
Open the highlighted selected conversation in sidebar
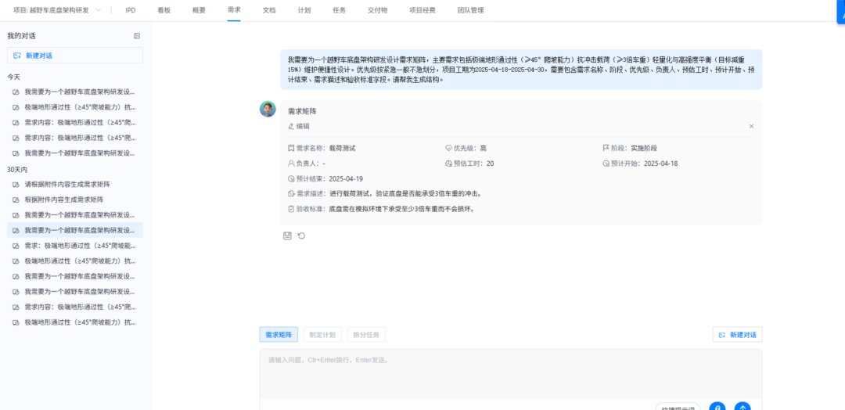click(x=75, y=230)
